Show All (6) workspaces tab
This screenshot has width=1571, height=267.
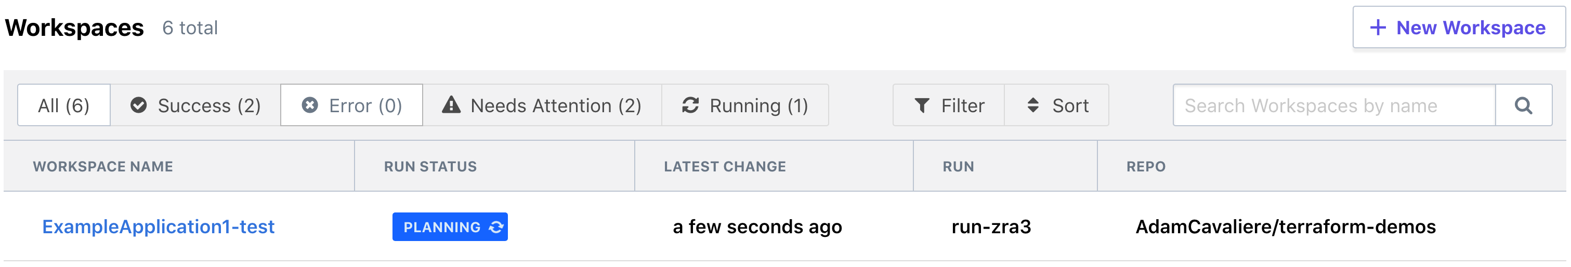(x=63, y=105)
